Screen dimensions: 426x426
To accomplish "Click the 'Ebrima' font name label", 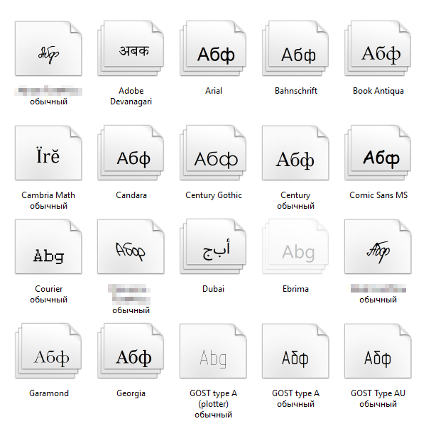I will tap(295, 289).
